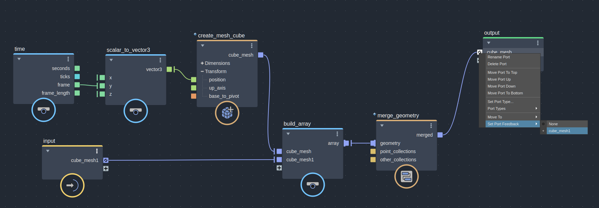599x208 pixels.
Task: Open the input node's three-dot menu
Action: tap(97, 151)
